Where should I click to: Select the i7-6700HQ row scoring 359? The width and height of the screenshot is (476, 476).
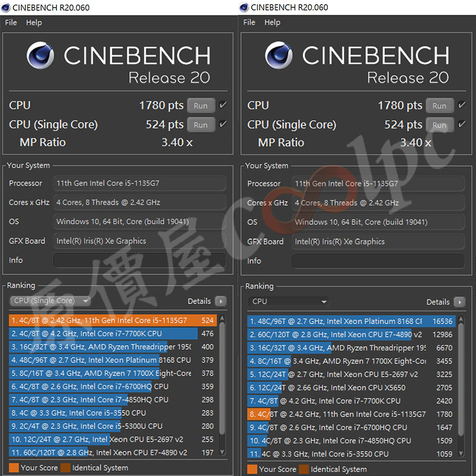pyautogui.click(x=113, y=386)
